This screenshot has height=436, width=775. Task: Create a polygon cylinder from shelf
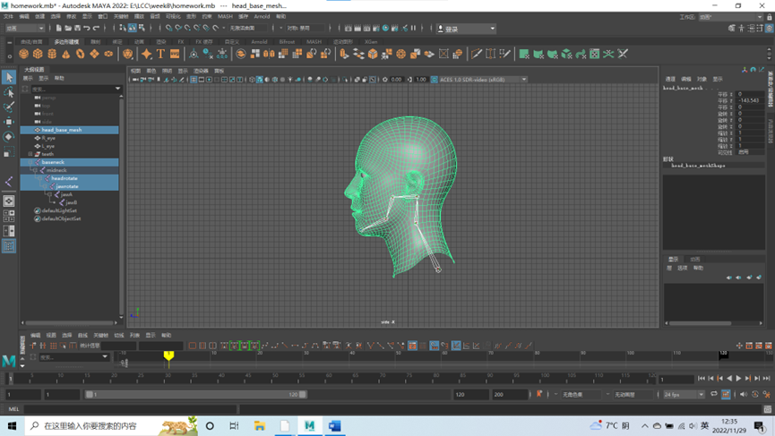(52, 54)
